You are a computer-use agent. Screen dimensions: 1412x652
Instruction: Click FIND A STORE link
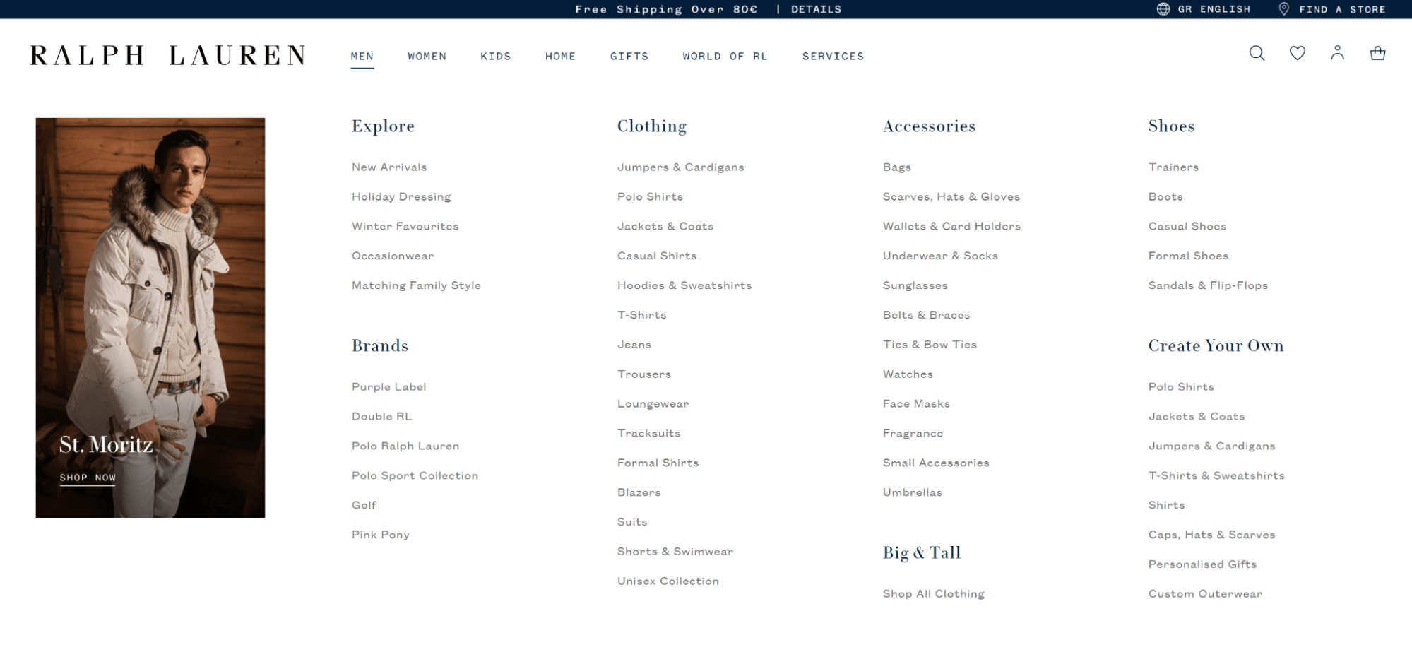[x=1342, y=9]
